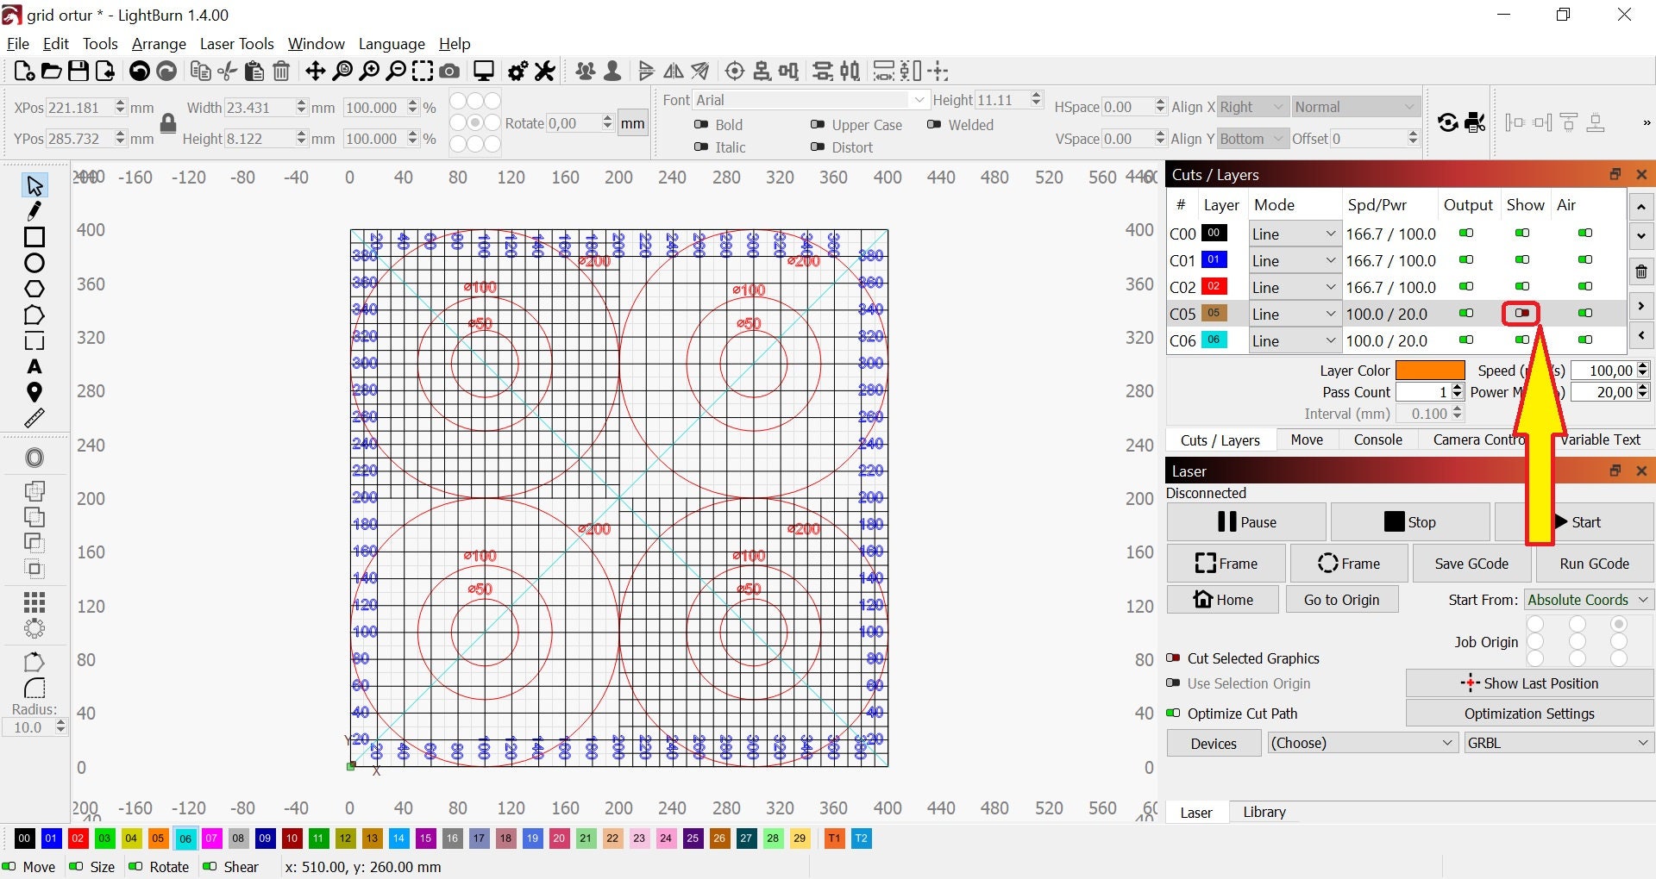The image size is (1656, 879).
Task: Click the Home button
Action: (1223, 600)
